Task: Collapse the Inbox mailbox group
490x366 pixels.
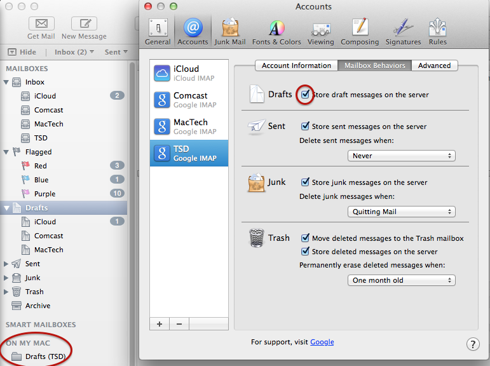Action: (x=6, y=82)
